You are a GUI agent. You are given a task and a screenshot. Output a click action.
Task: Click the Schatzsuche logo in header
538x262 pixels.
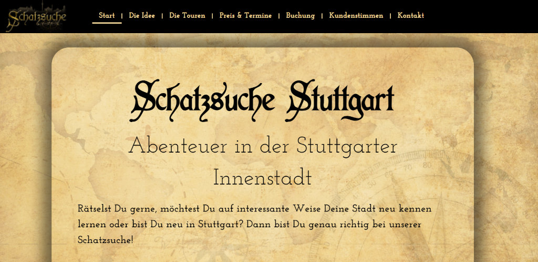coord(36,17)
